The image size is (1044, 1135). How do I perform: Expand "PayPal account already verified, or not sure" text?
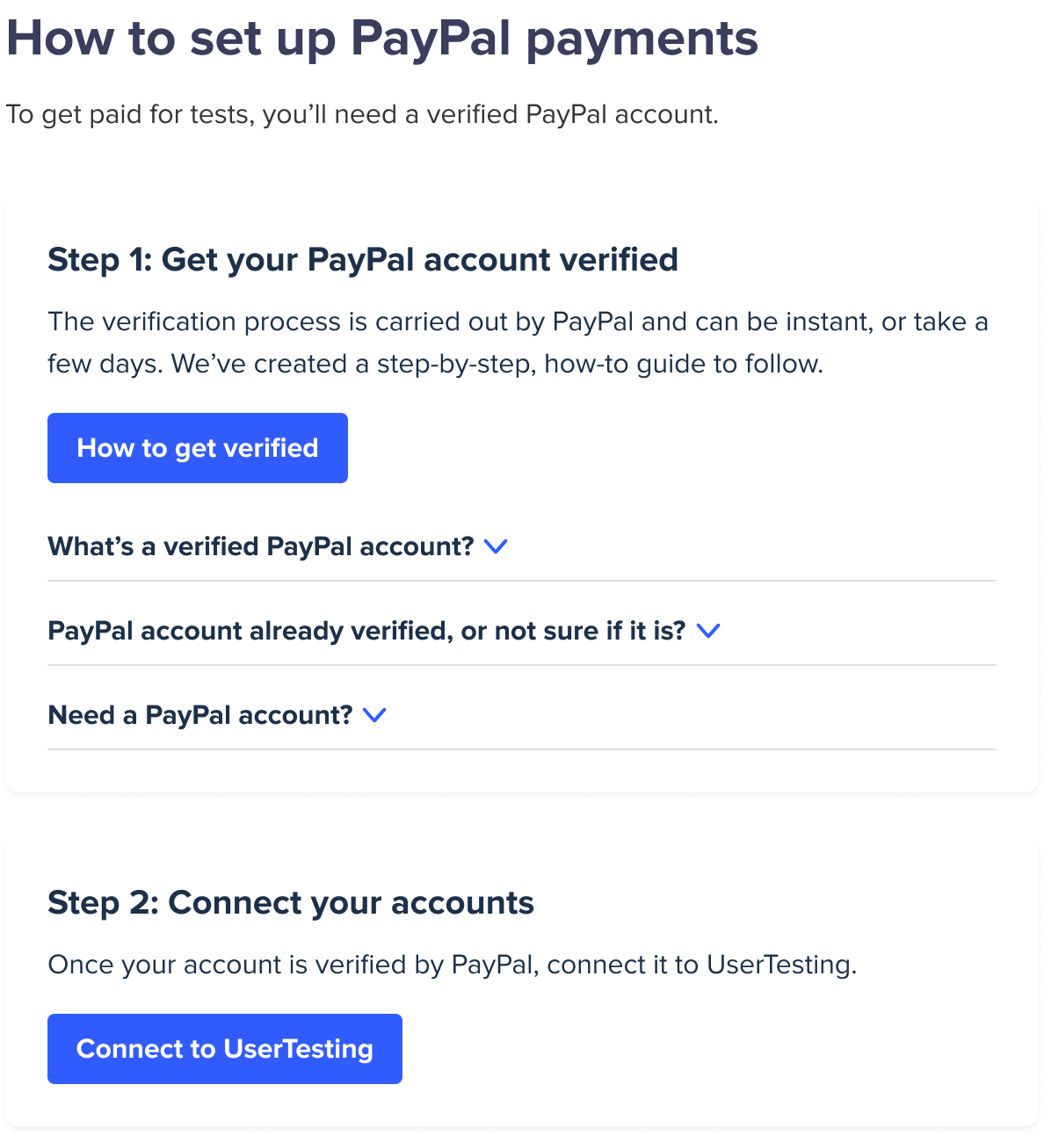[x=366, y=631]
